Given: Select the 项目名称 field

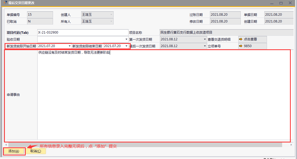Looking at the screenshot, I should [226, 33].
